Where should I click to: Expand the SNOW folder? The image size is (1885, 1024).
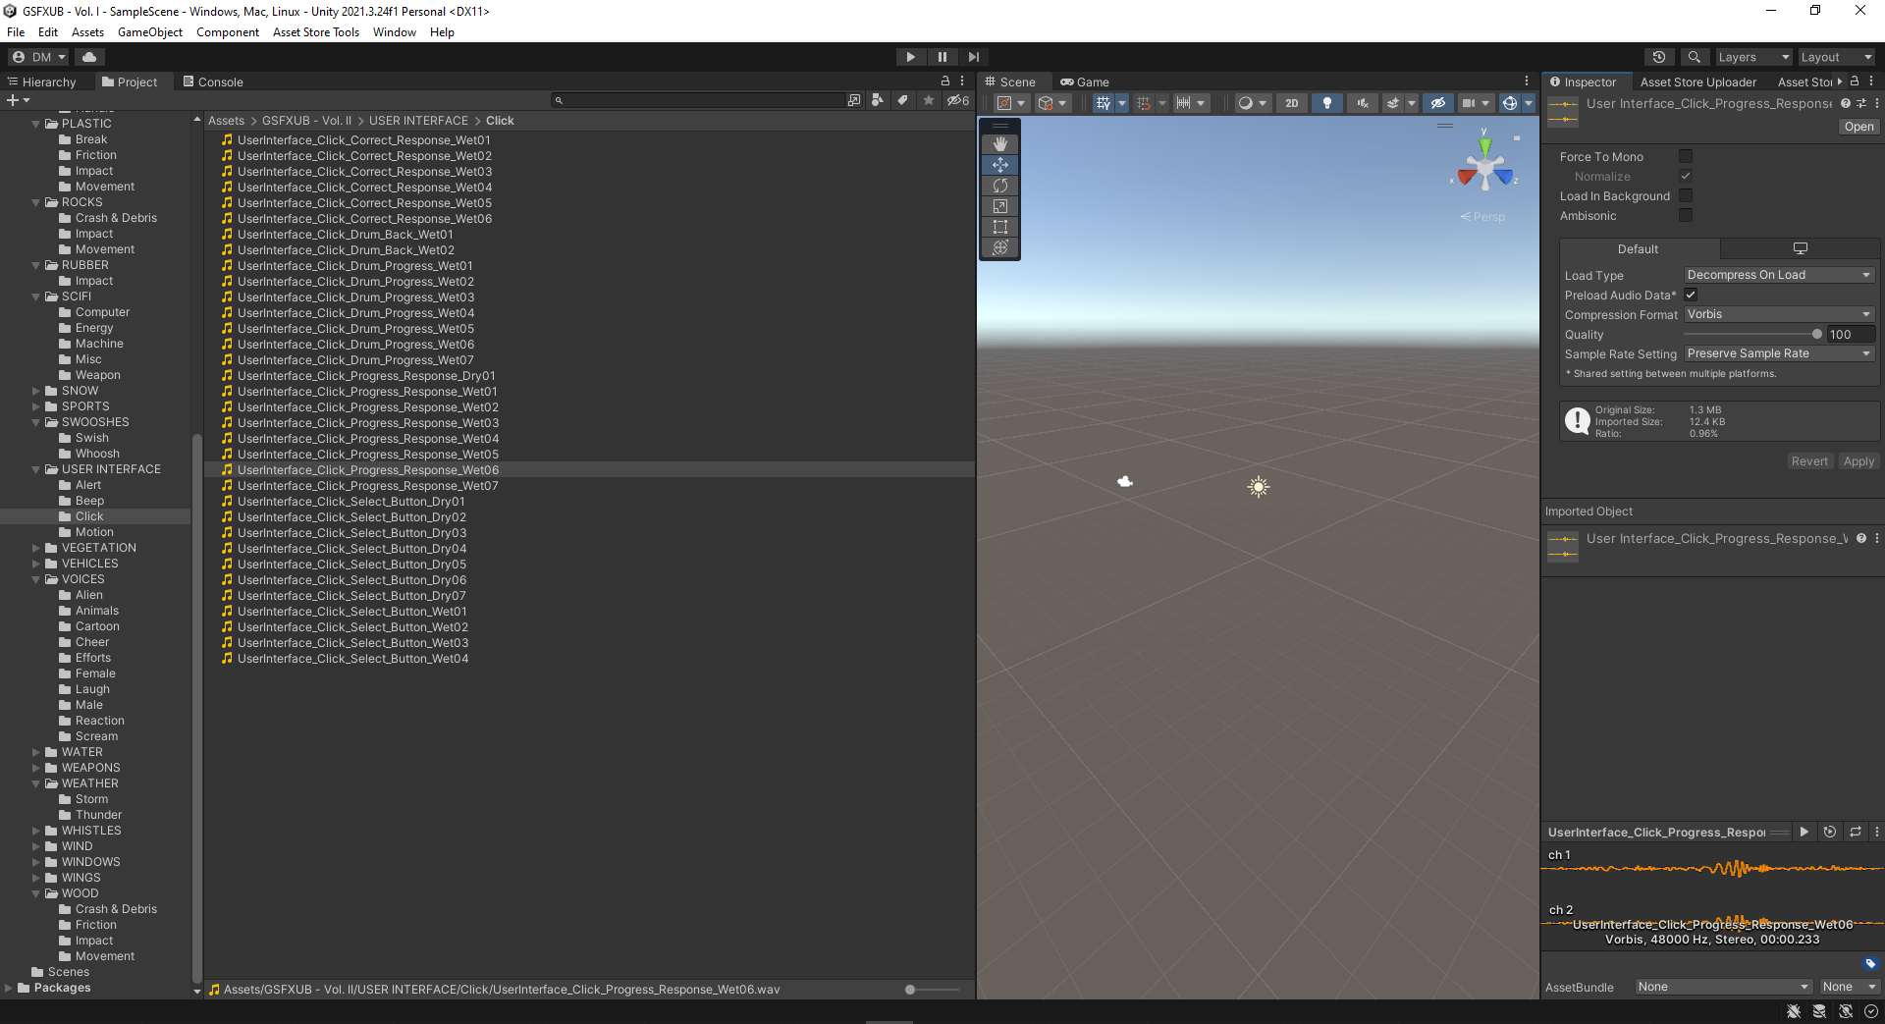tap(36, 391)
